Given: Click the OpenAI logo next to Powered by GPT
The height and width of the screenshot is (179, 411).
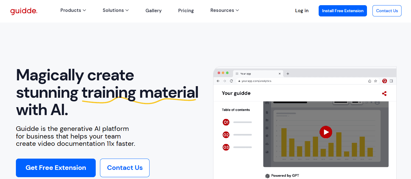Looking at the screenshot, I should pyautogui.click(x=268, y=176).
